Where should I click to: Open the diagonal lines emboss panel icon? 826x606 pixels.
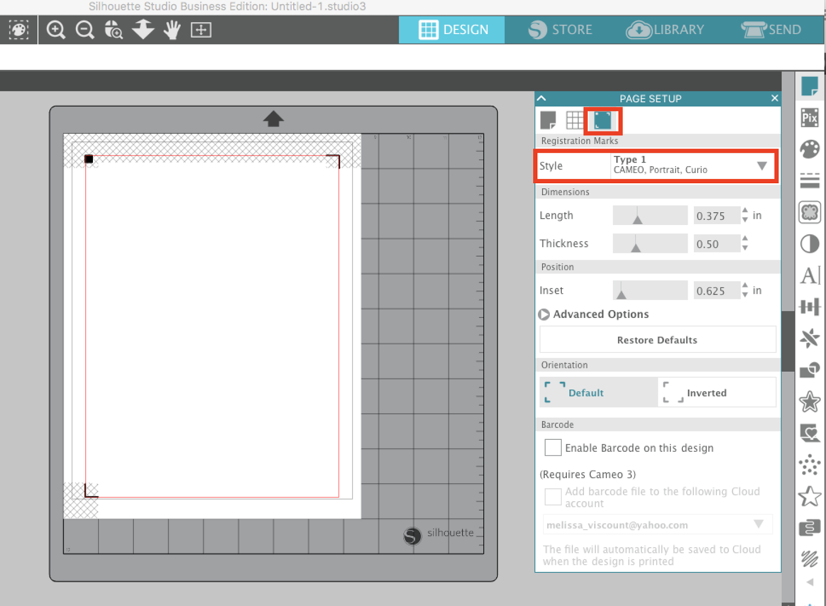click(809, 559)
